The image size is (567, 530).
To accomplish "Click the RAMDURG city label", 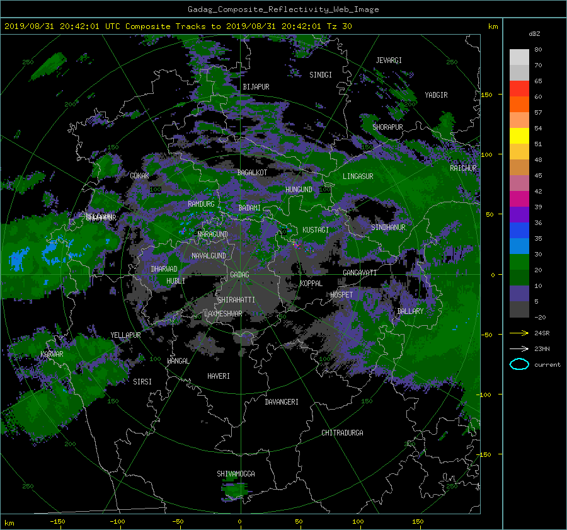I will (x=201, y=204).
